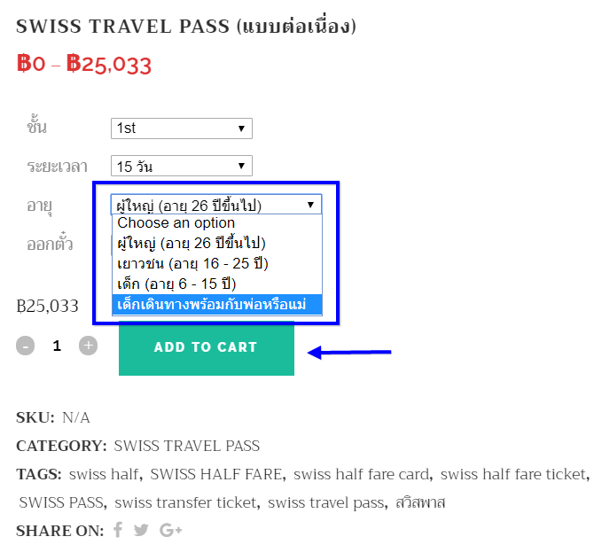Share product on Twitter icon

141,530
